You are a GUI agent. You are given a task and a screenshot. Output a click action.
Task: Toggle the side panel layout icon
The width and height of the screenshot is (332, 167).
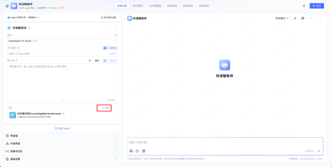click(x=320, y=18)
